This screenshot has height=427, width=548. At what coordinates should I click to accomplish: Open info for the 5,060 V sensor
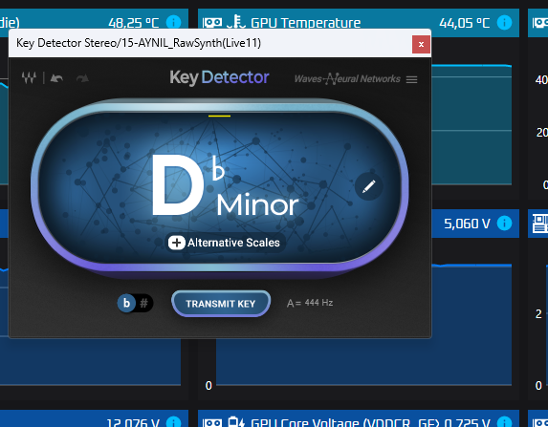[x=504, y=224]
